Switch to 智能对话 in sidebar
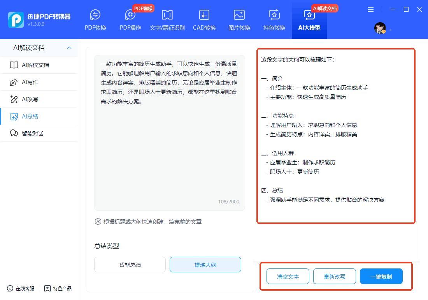The width and height of the screenshot is (428, 300). pos(32,134)
